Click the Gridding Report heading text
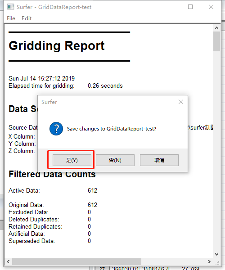Image resolution: width=225 pixels, height=270 pixels. (57, 46)
